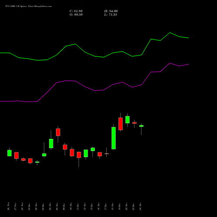Image resolution: width=217 pixels, height=217 pixels.
Task: Click the 12 Dec date label
Action: click(x=85, y=206)
